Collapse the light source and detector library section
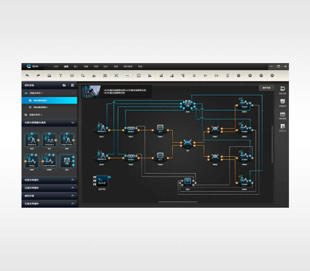This screenshot has width=310, height=271. pyautogui.click(x=73, y=123)
